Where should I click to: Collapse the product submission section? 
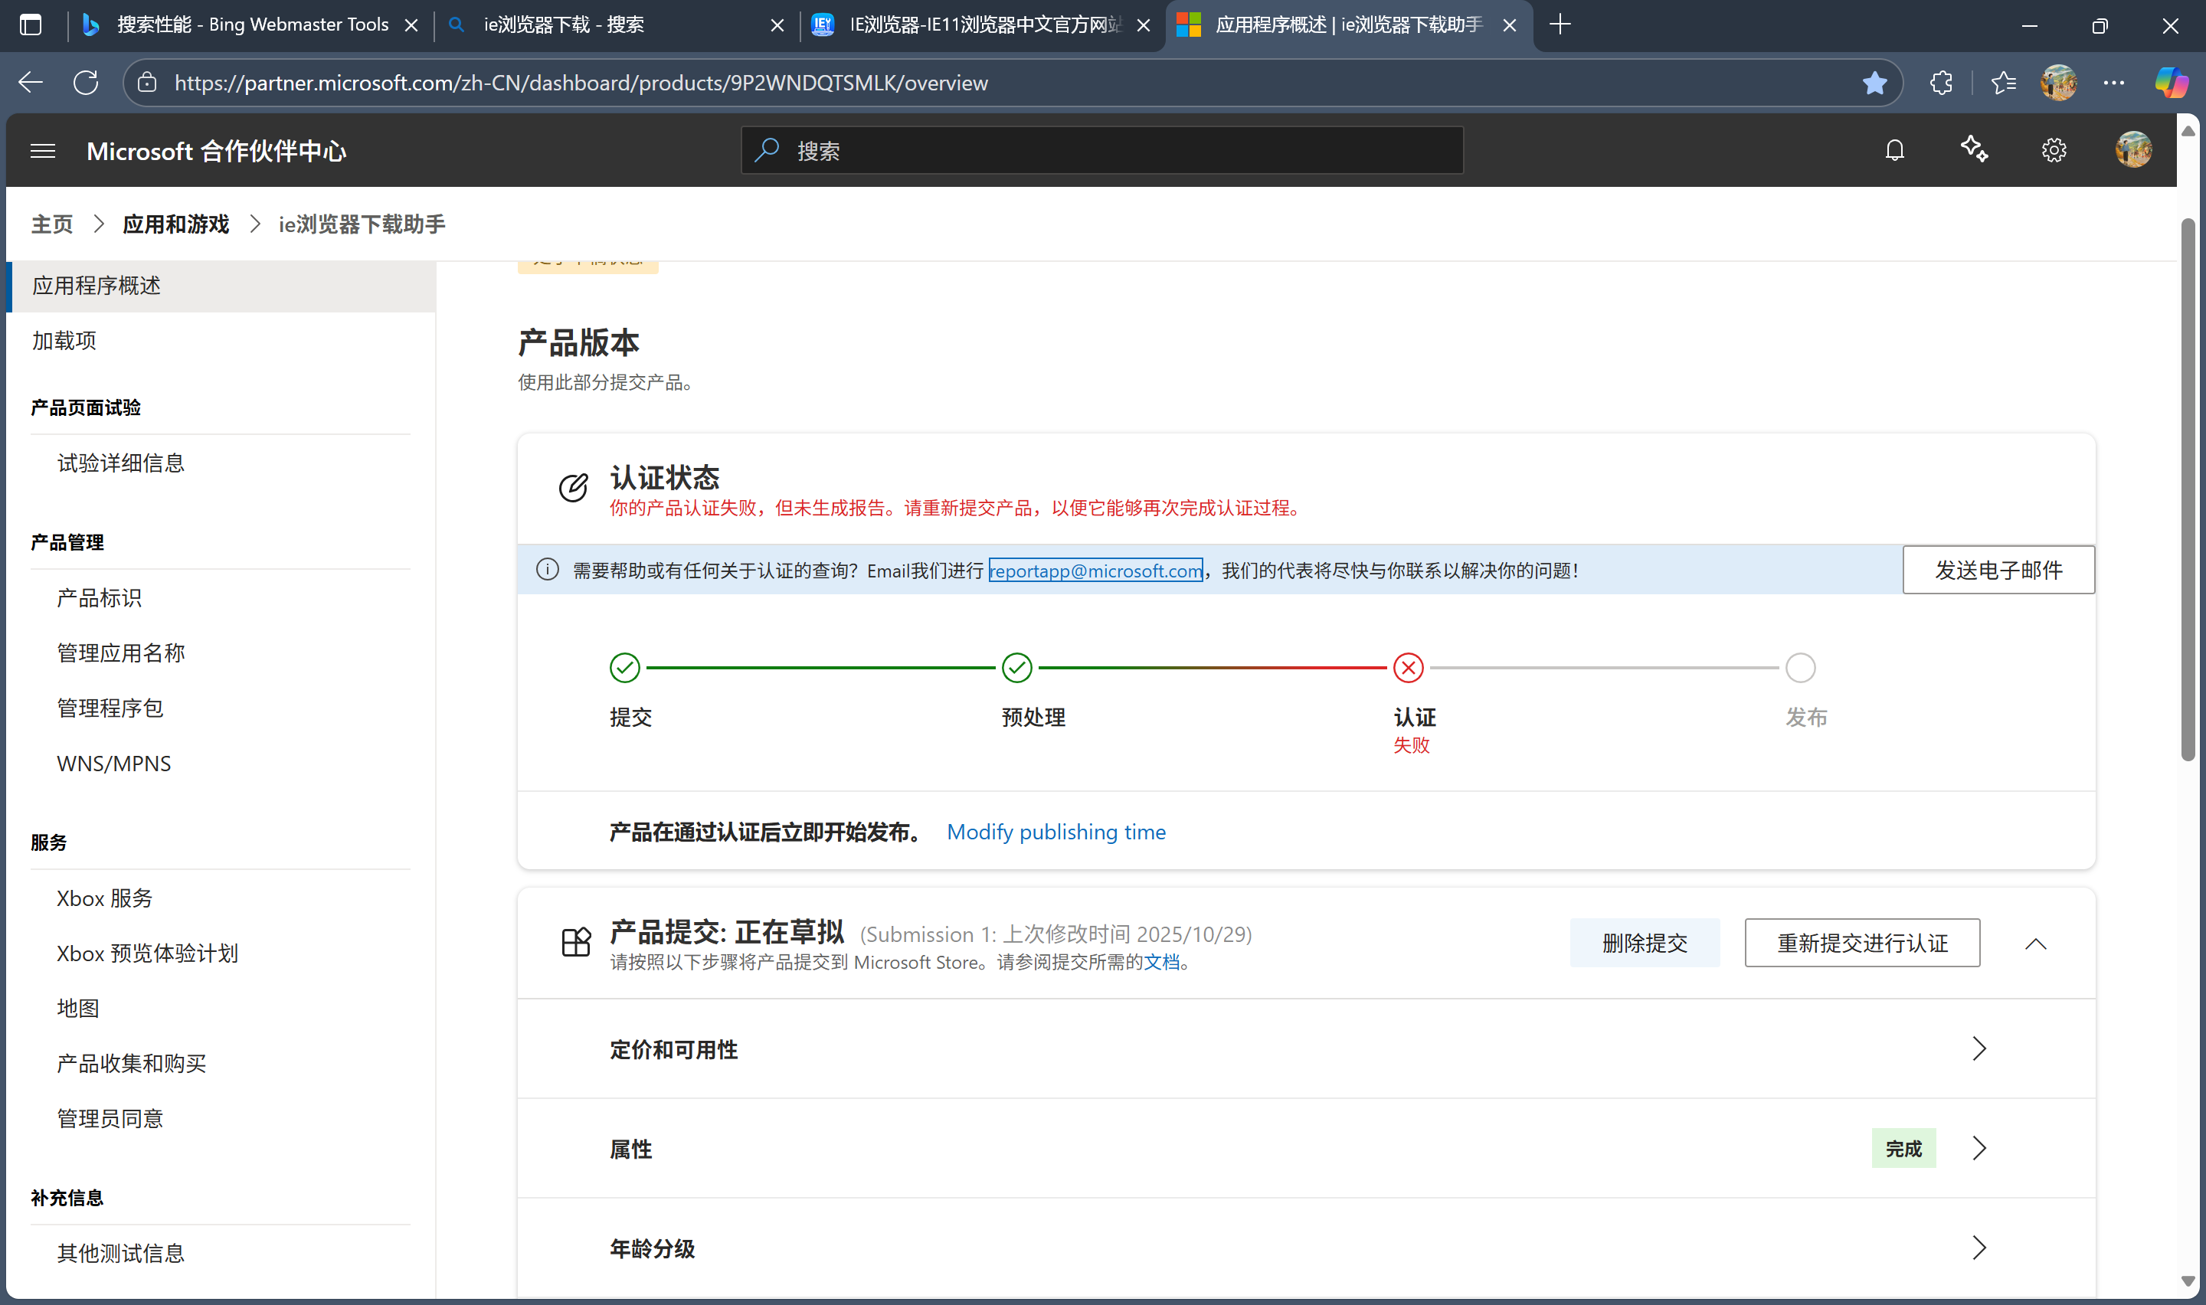(x=2035, y=944)
